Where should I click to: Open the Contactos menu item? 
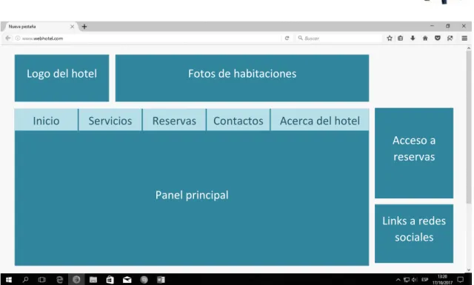238,121
